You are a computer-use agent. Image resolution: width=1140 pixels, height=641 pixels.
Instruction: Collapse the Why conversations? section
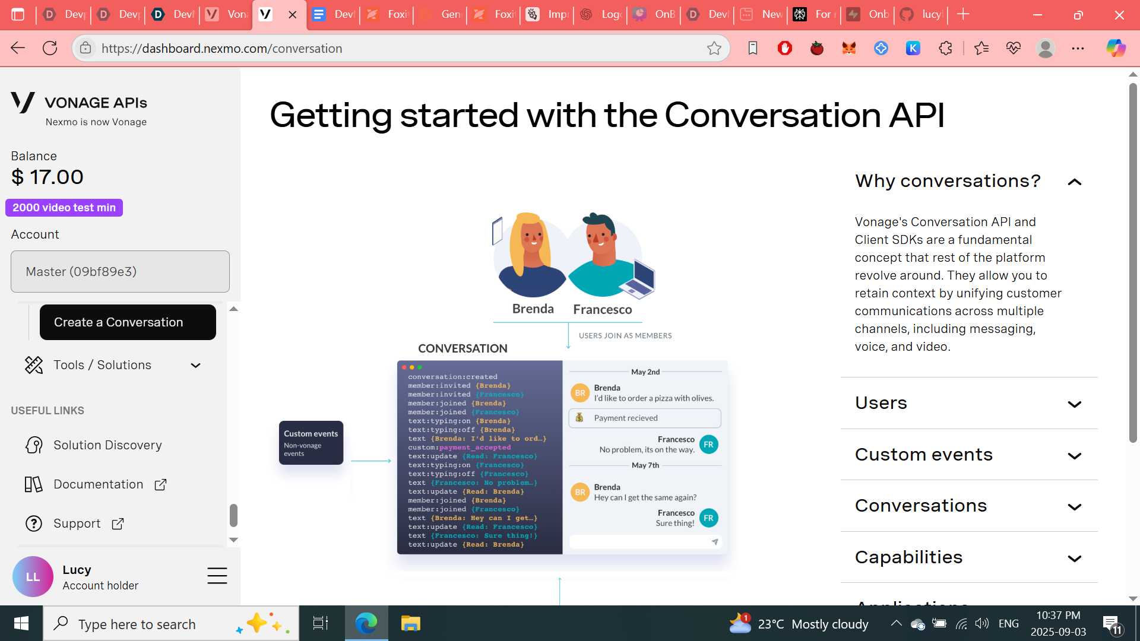tap(1074, 182)
